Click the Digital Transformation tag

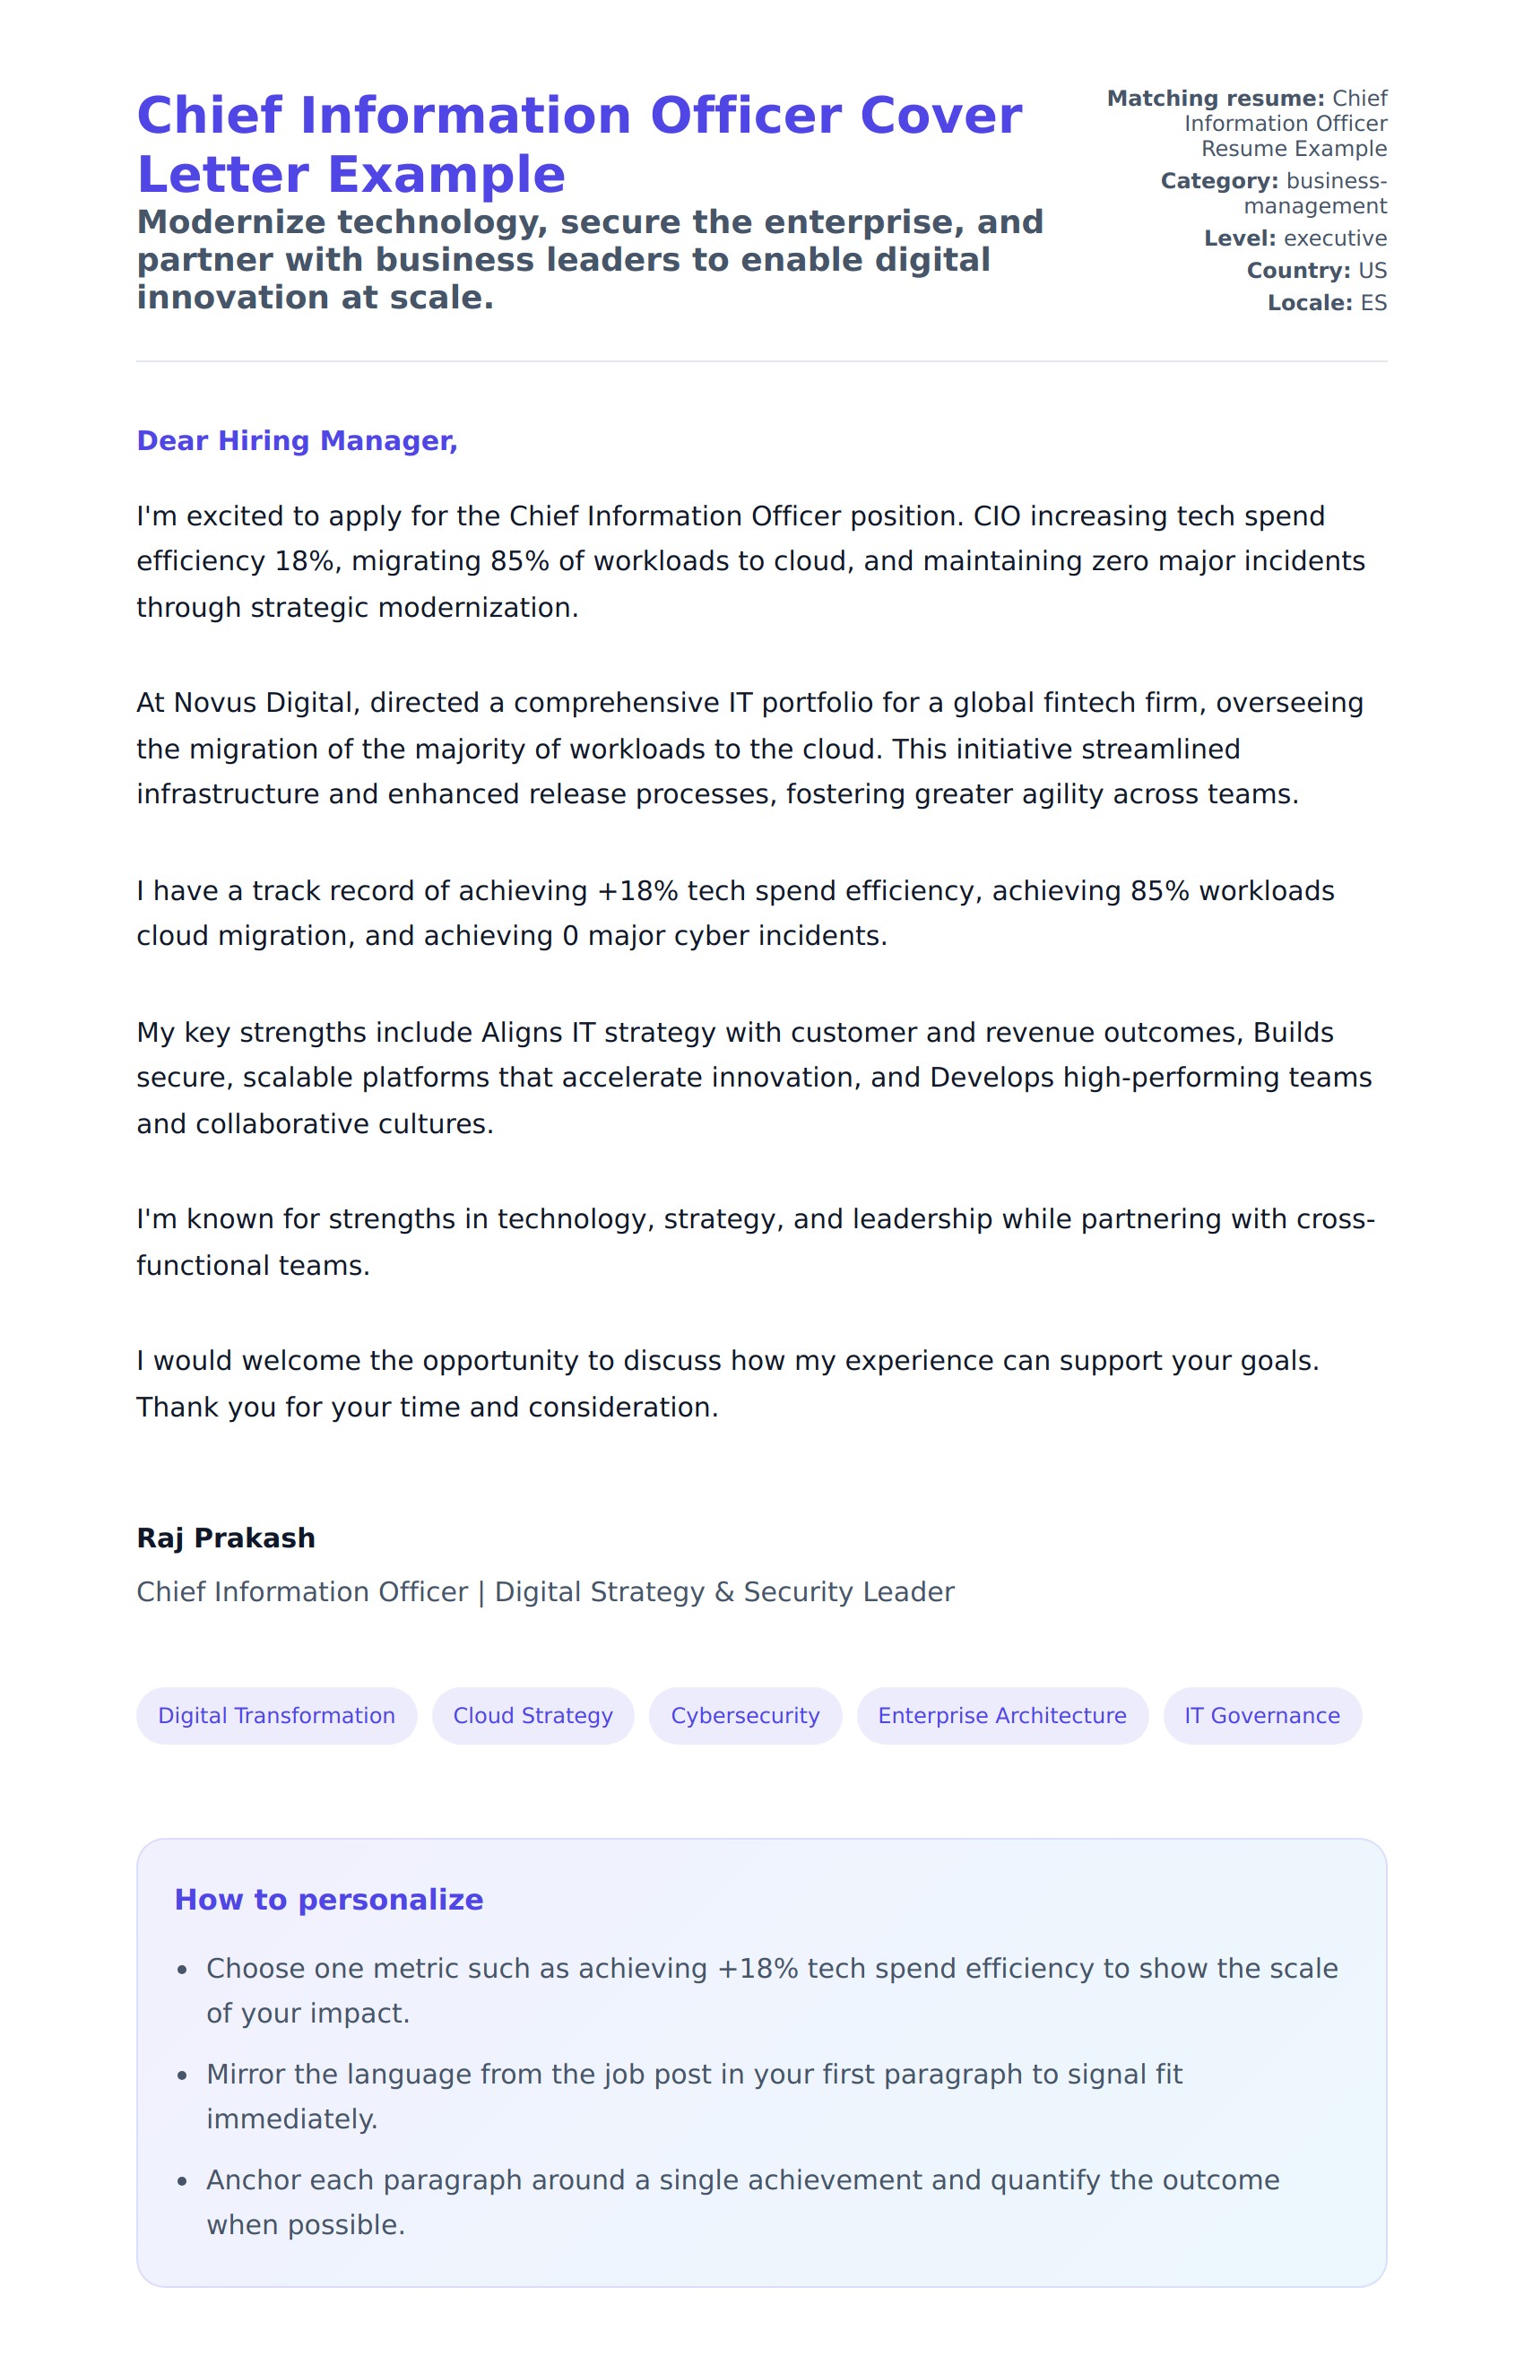pos(276,1715)
